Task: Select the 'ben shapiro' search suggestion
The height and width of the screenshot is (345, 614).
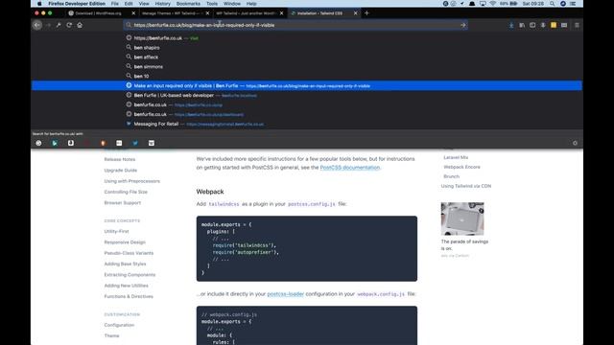Action: click(x=307, y=47)
